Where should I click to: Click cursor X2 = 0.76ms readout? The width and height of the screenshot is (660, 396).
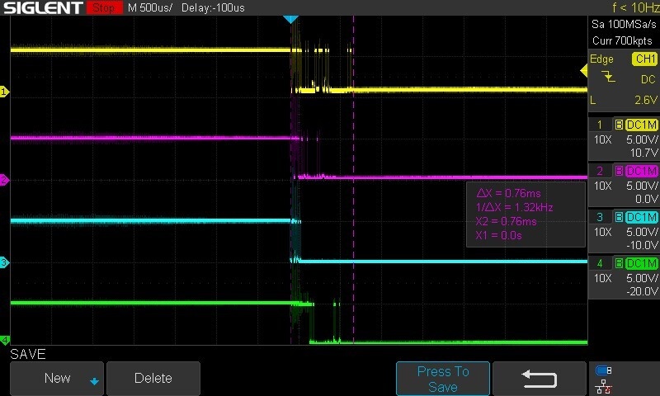click(x=506, y=221)
